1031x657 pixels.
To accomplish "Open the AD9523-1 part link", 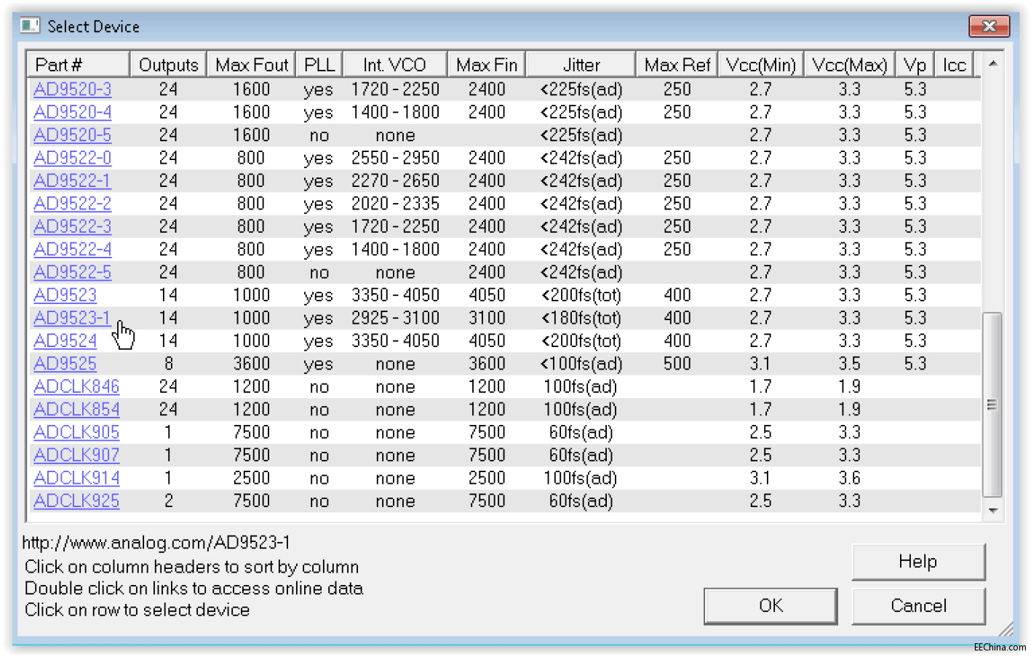I will (x=71, y=318).
